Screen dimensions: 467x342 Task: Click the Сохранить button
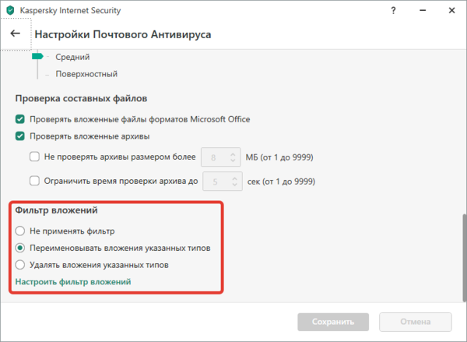(333, 321)
